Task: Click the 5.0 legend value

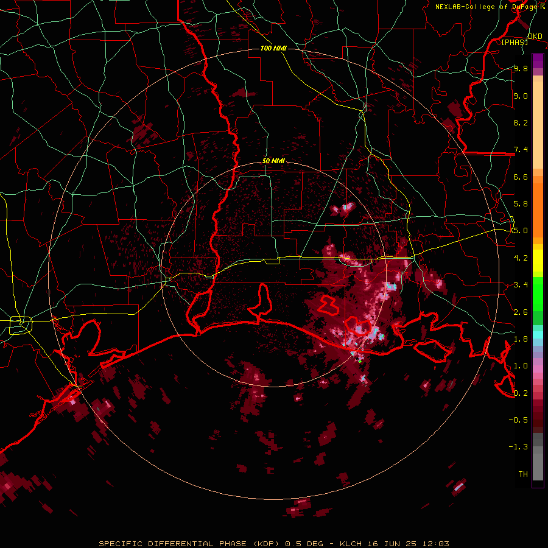Action: pos(521,231)
